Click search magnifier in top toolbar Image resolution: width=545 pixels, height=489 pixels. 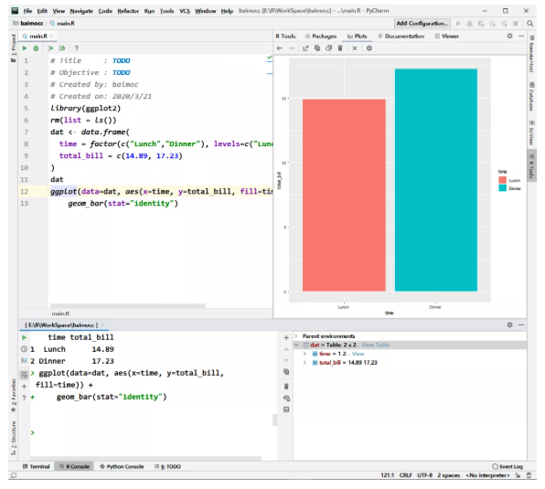(529, 23)
